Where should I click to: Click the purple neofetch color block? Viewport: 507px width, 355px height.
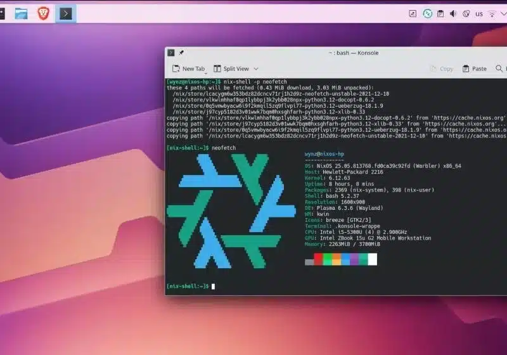tap(354, 259)
